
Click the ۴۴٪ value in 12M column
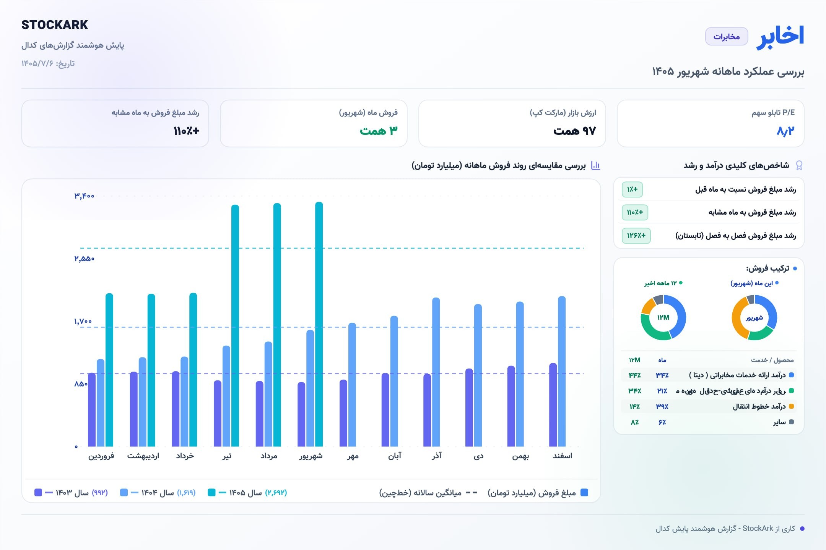click(635, 375)
